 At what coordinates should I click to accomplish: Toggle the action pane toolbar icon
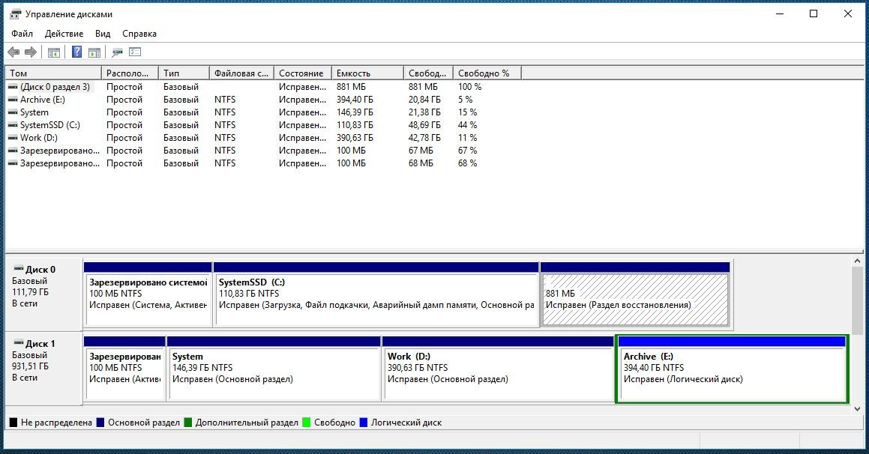click(94, 52)
